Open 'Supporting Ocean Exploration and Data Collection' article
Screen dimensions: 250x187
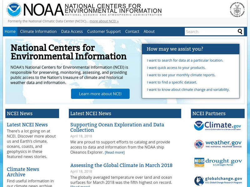pyautogui.click(x=117, y=127)
